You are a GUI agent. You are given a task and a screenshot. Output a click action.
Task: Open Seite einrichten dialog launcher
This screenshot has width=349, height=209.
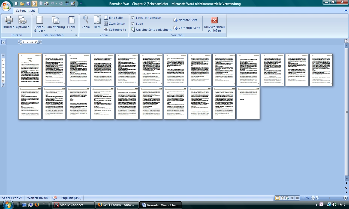[x=76, y=35]
